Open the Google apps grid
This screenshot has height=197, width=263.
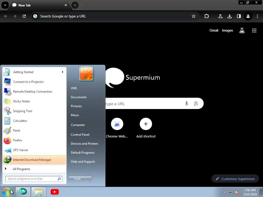(x=254, y=31)
